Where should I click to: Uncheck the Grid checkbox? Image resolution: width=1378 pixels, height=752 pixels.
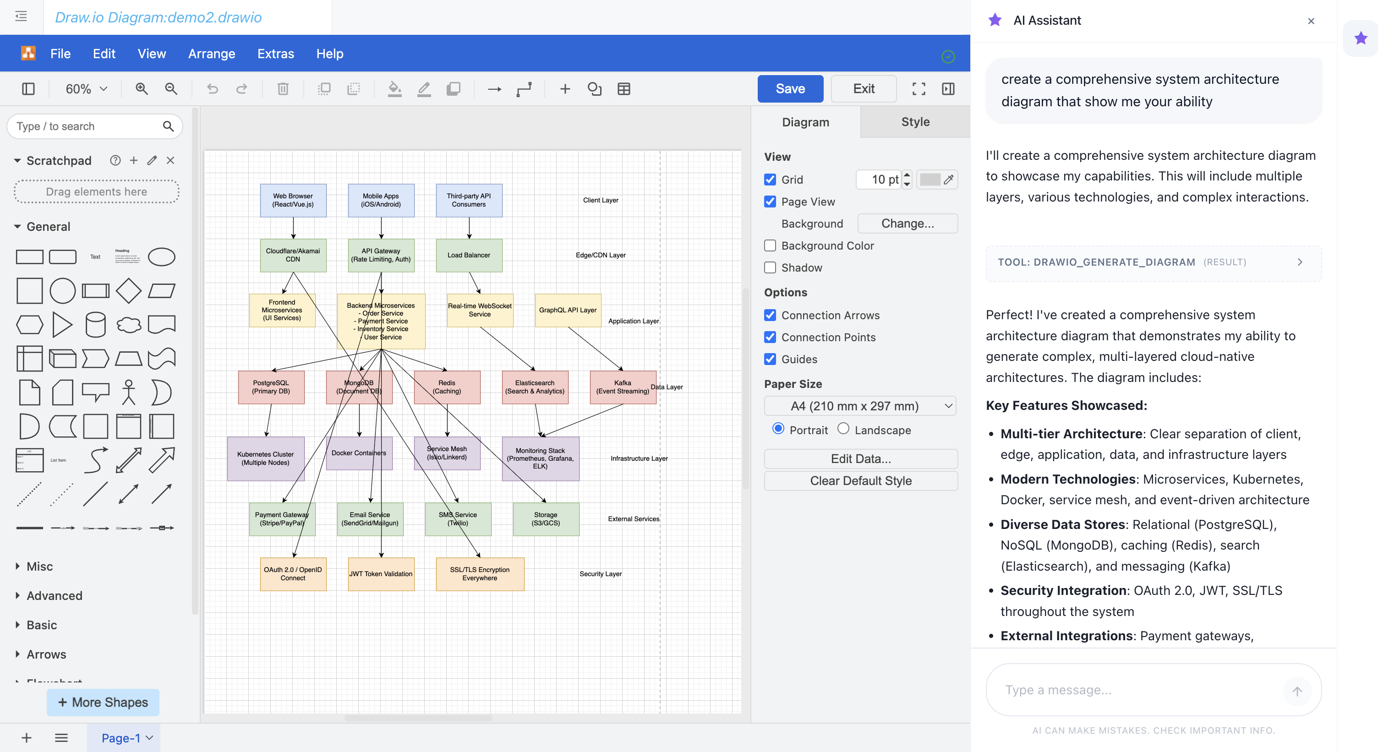tap(770, 180)
